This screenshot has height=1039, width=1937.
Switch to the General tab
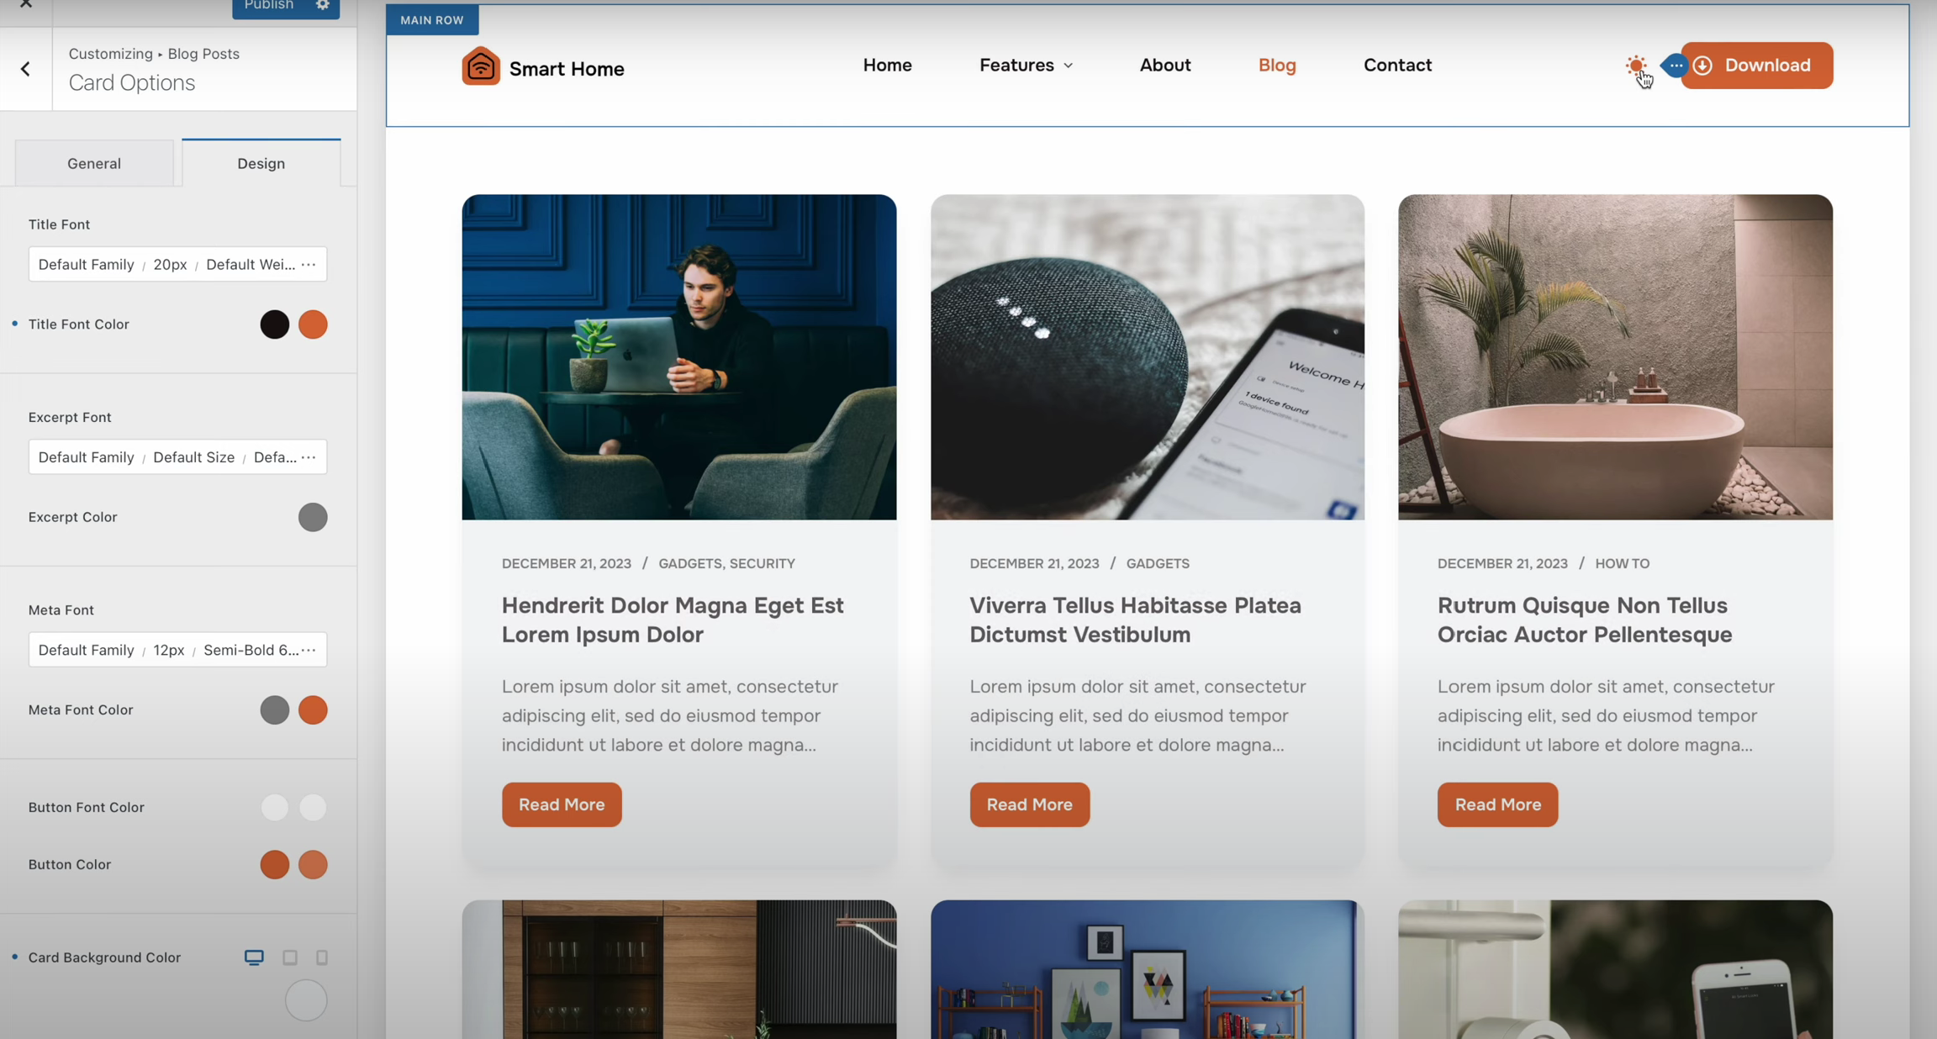coord(94,163)
